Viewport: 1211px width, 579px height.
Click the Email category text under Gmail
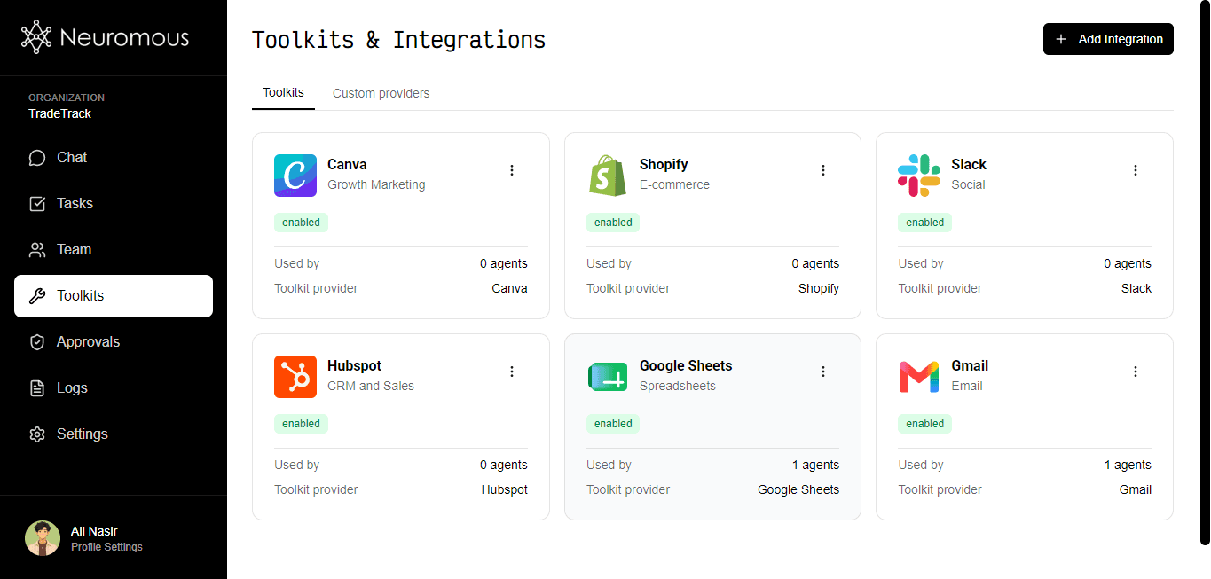click(967, 386)
